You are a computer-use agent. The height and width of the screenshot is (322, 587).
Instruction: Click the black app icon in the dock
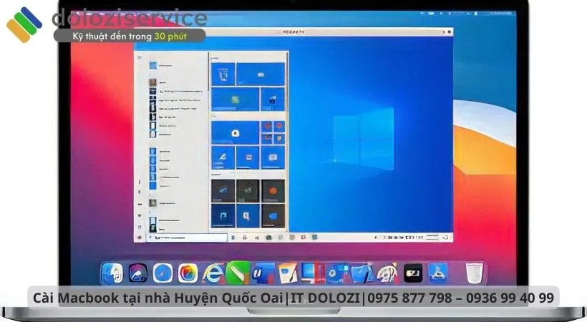(413, 273)
